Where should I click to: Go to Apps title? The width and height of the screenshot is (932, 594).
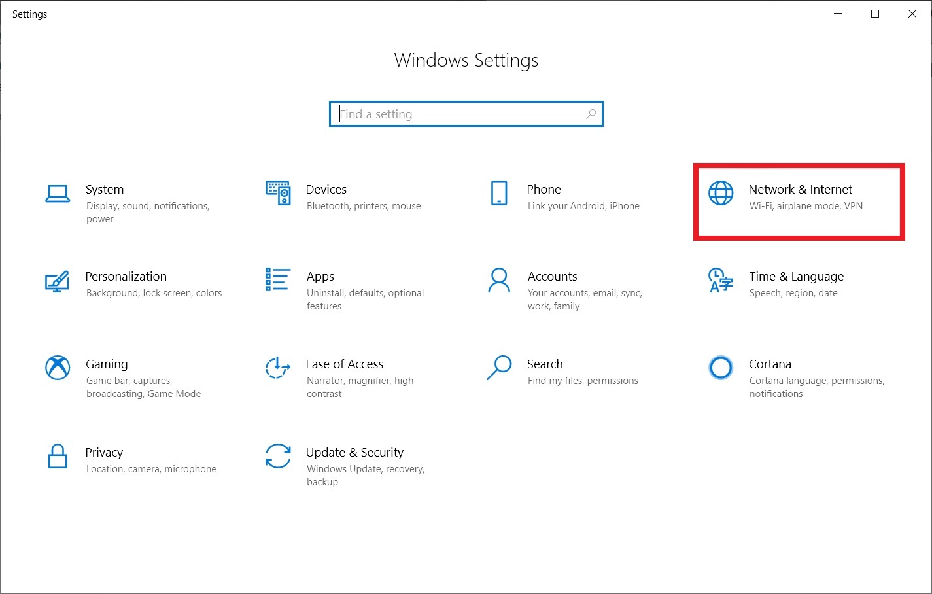[x=320, y=277]
